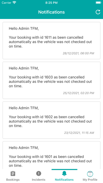Tap the refresh icon in header
The image size is (103, 183).
coord(98,12)
